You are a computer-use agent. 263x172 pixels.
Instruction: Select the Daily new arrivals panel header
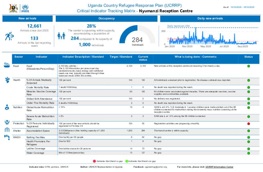[210, 18]
